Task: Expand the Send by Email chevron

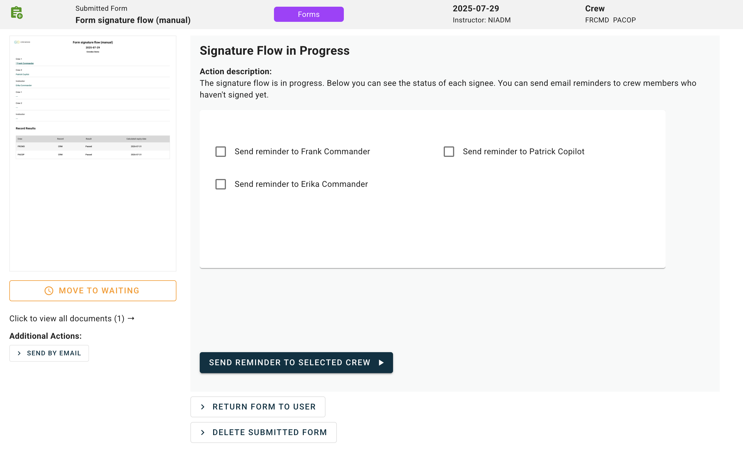Action: pos(19,353)
